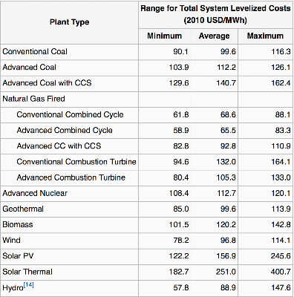This screenshot has height=297, width=294.
Task: Click the Biomass row label
Action: 18,224
